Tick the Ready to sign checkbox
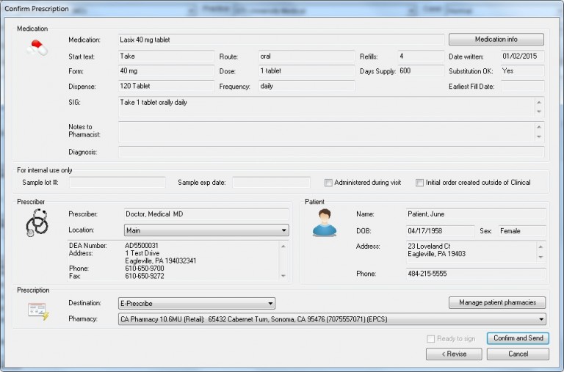 pyautogui.click(x=431, y=338)
